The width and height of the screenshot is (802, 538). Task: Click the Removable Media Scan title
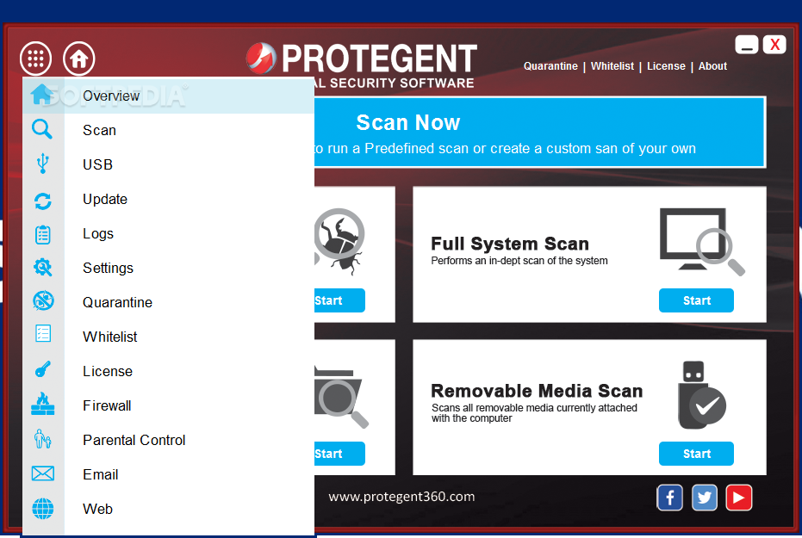click(x=537, y=391)
